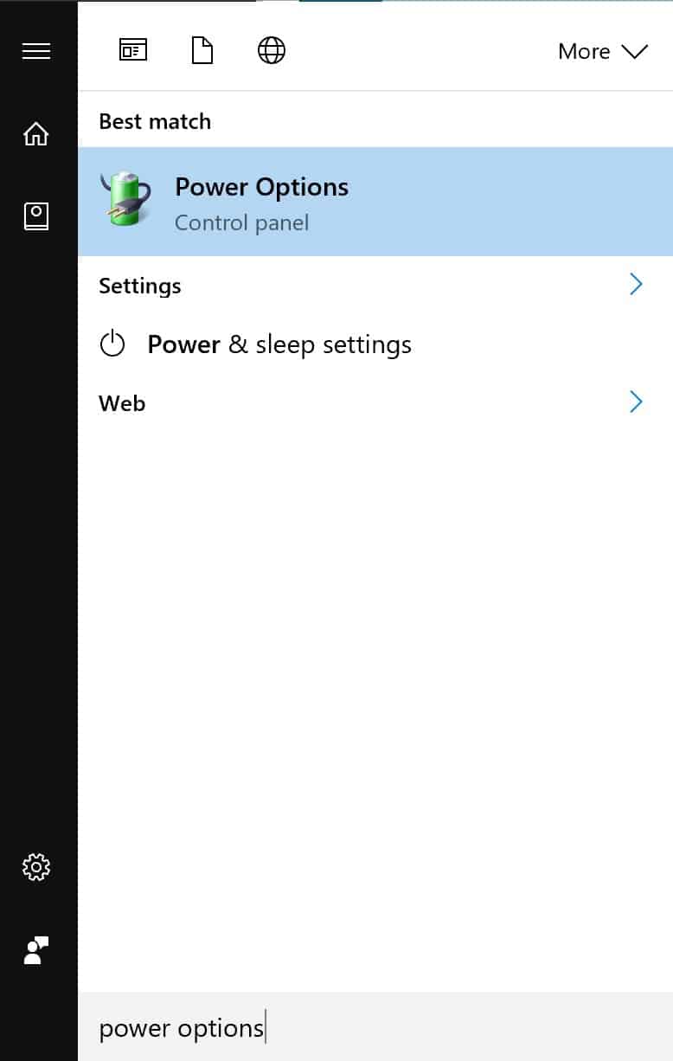Image resolution: width=673 pixels, height=1061 pixels.
Task: Open Power & sleep settings
Action: coord(279,344)
